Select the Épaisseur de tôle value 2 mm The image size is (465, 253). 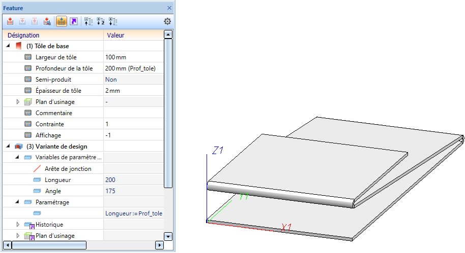pos(112,90)
